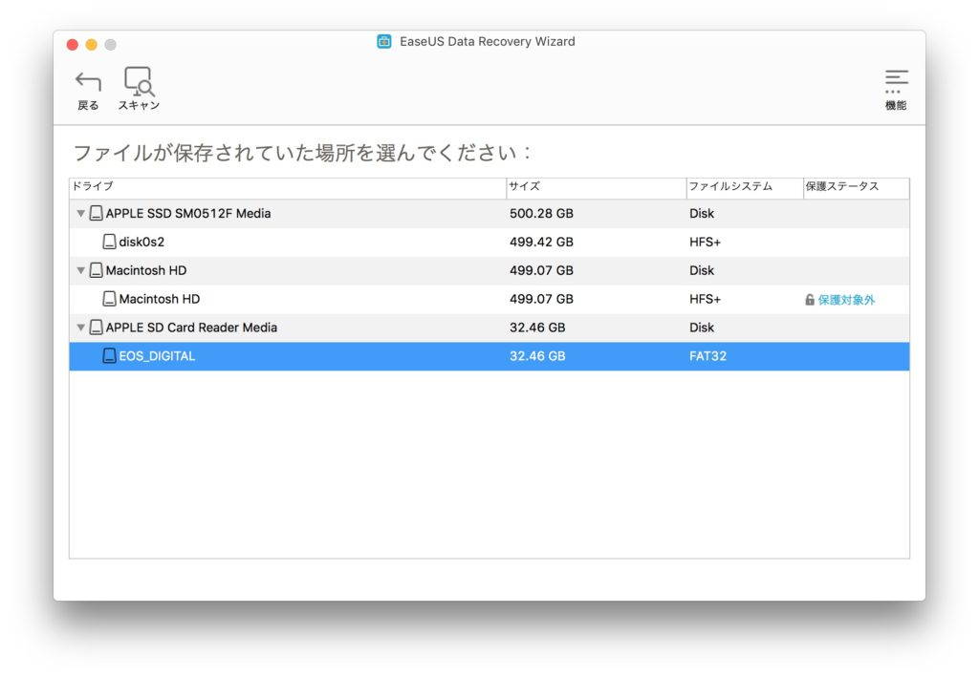Click the 戻る back arrow icon

tap(88, 82)
